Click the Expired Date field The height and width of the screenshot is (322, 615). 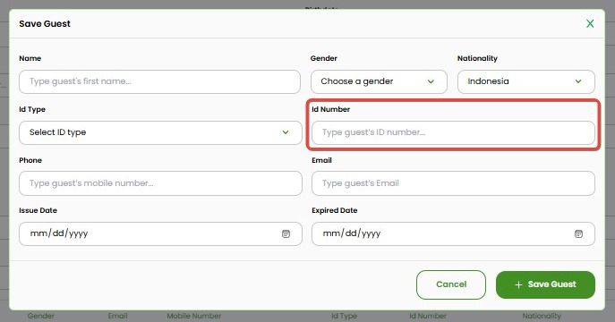[x=453, y=233]
